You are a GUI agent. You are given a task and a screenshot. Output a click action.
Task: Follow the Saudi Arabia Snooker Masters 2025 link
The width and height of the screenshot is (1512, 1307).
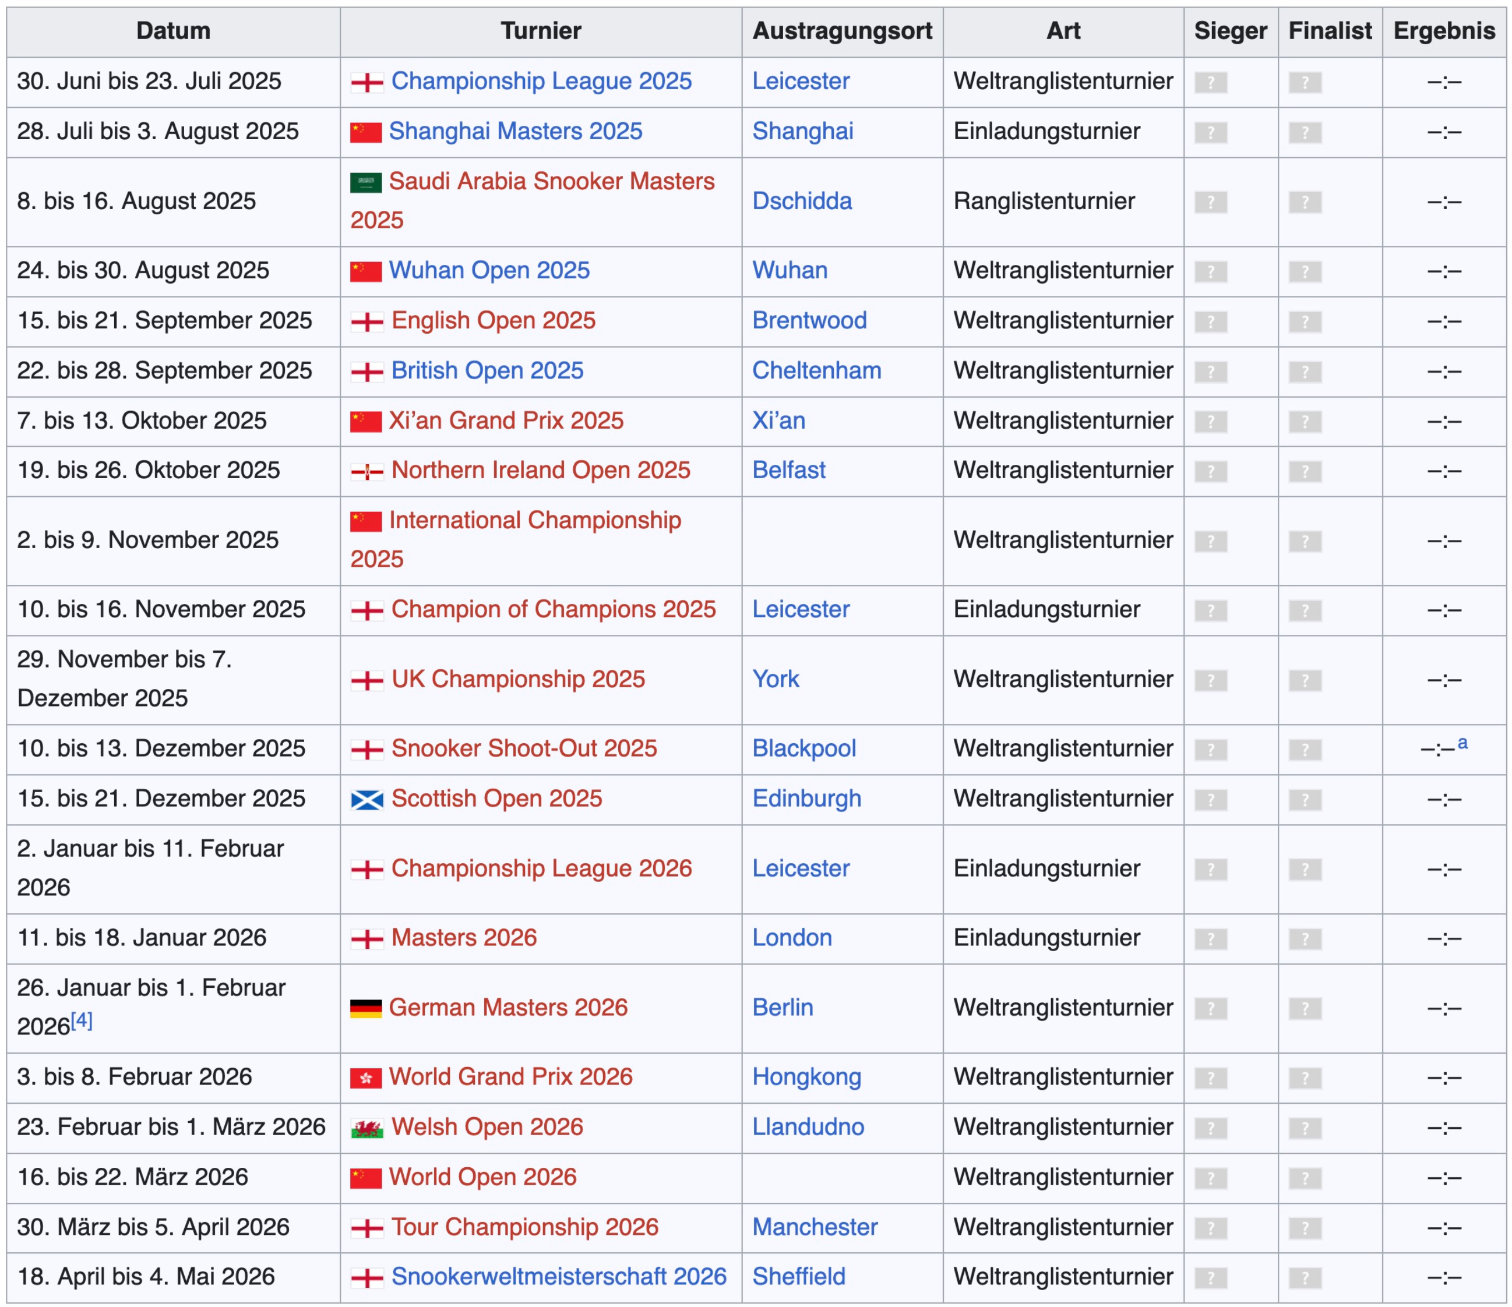(533, 200)
